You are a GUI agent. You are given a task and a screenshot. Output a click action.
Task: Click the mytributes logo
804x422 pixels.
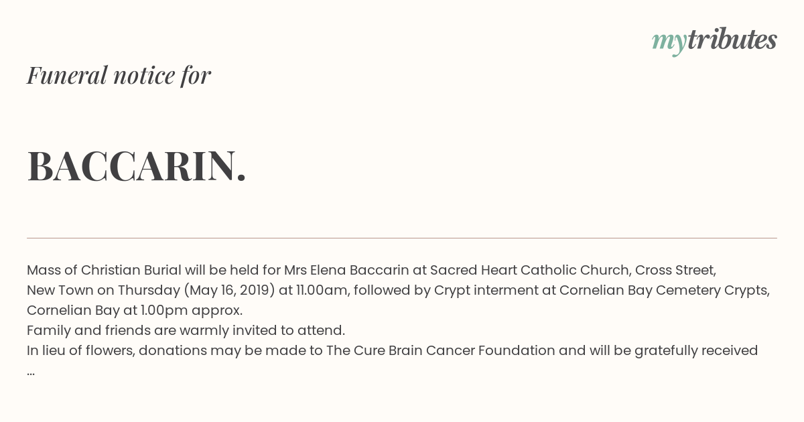[714, 41]
